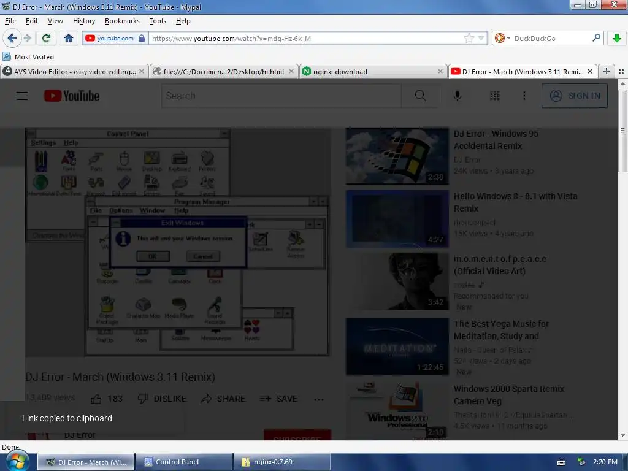Open YouTube settings three-dot menu
This screenshot has height=471, width=628.
coord(524,96)
